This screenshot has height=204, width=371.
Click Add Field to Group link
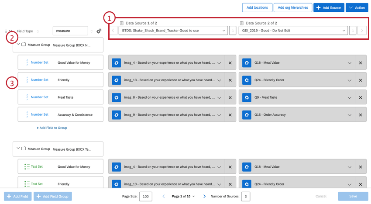[52, 128]
